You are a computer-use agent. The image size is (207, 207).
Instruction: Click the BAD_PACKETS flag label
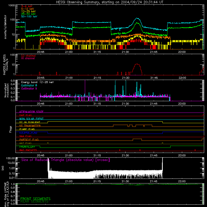(x=28, y=150)
